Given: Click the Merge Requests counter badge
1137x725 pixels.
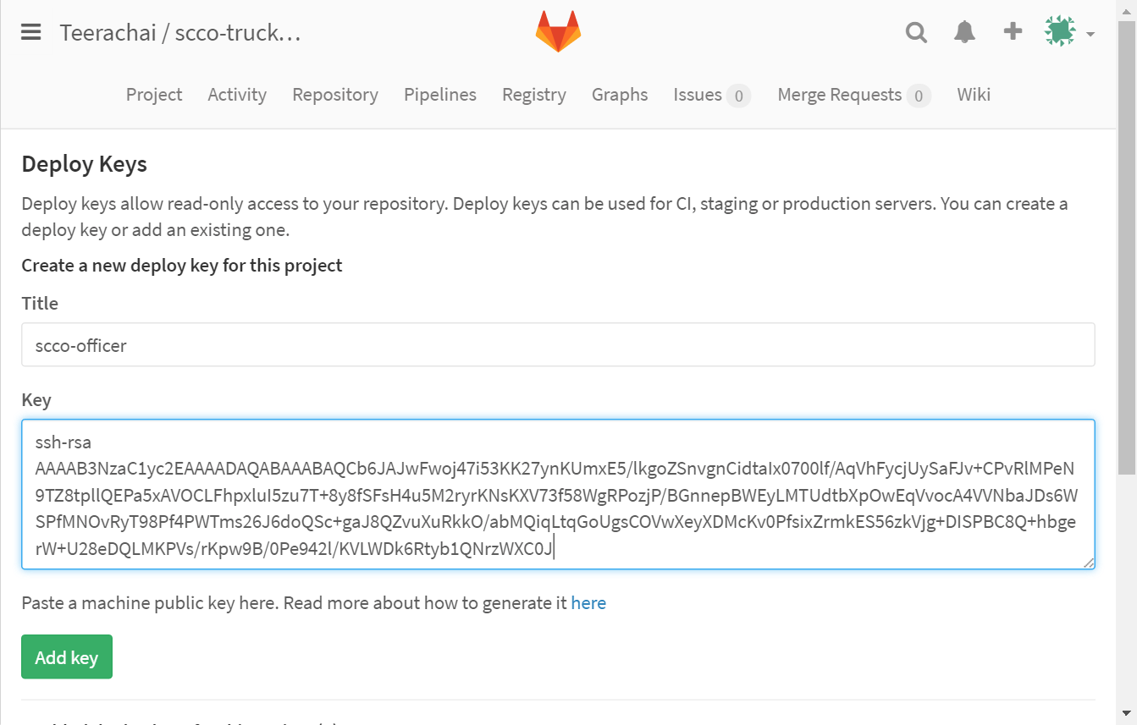Looking at the screenshot, I should click(x=919, y=96).
